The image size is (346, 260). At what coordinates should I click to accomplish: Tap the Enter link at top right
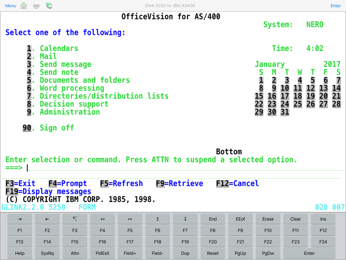pos(336,6)
